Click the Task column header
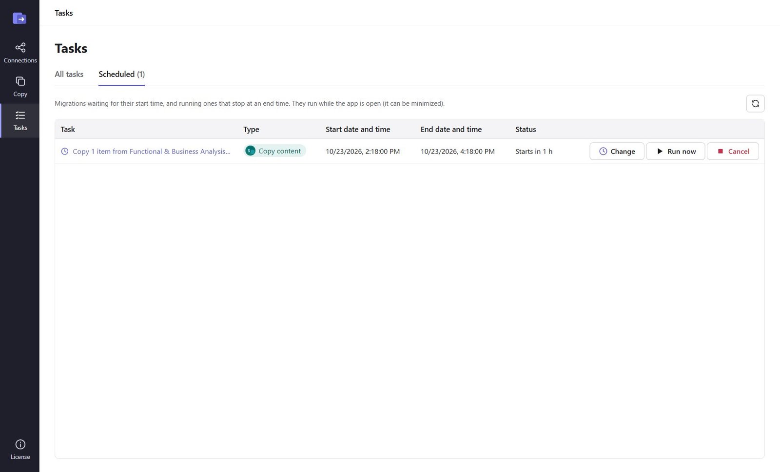 [68, 129]
